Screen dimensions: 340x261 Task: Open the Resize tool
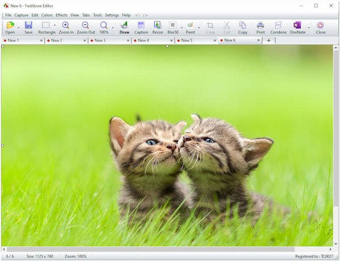pos(158,26)
